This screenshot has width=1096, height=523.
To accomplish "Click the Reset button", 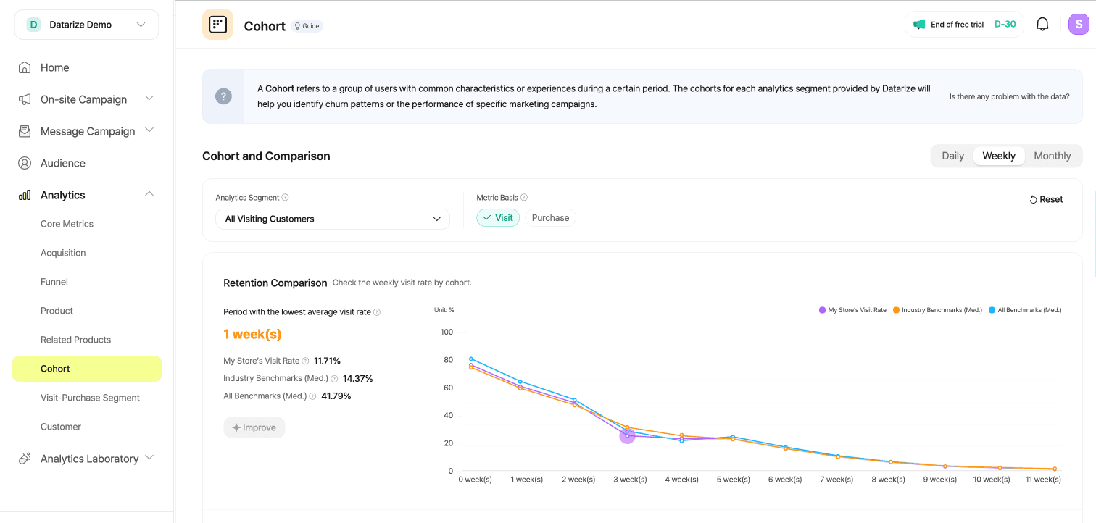I will (1046, 199).
